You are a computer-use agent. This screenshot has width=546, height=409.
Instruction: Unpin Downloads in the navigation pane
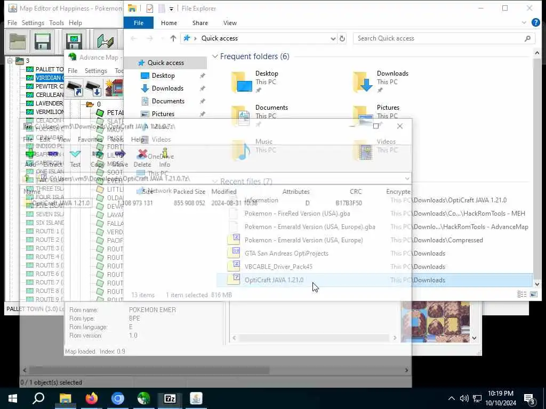[x=202, y=88]
